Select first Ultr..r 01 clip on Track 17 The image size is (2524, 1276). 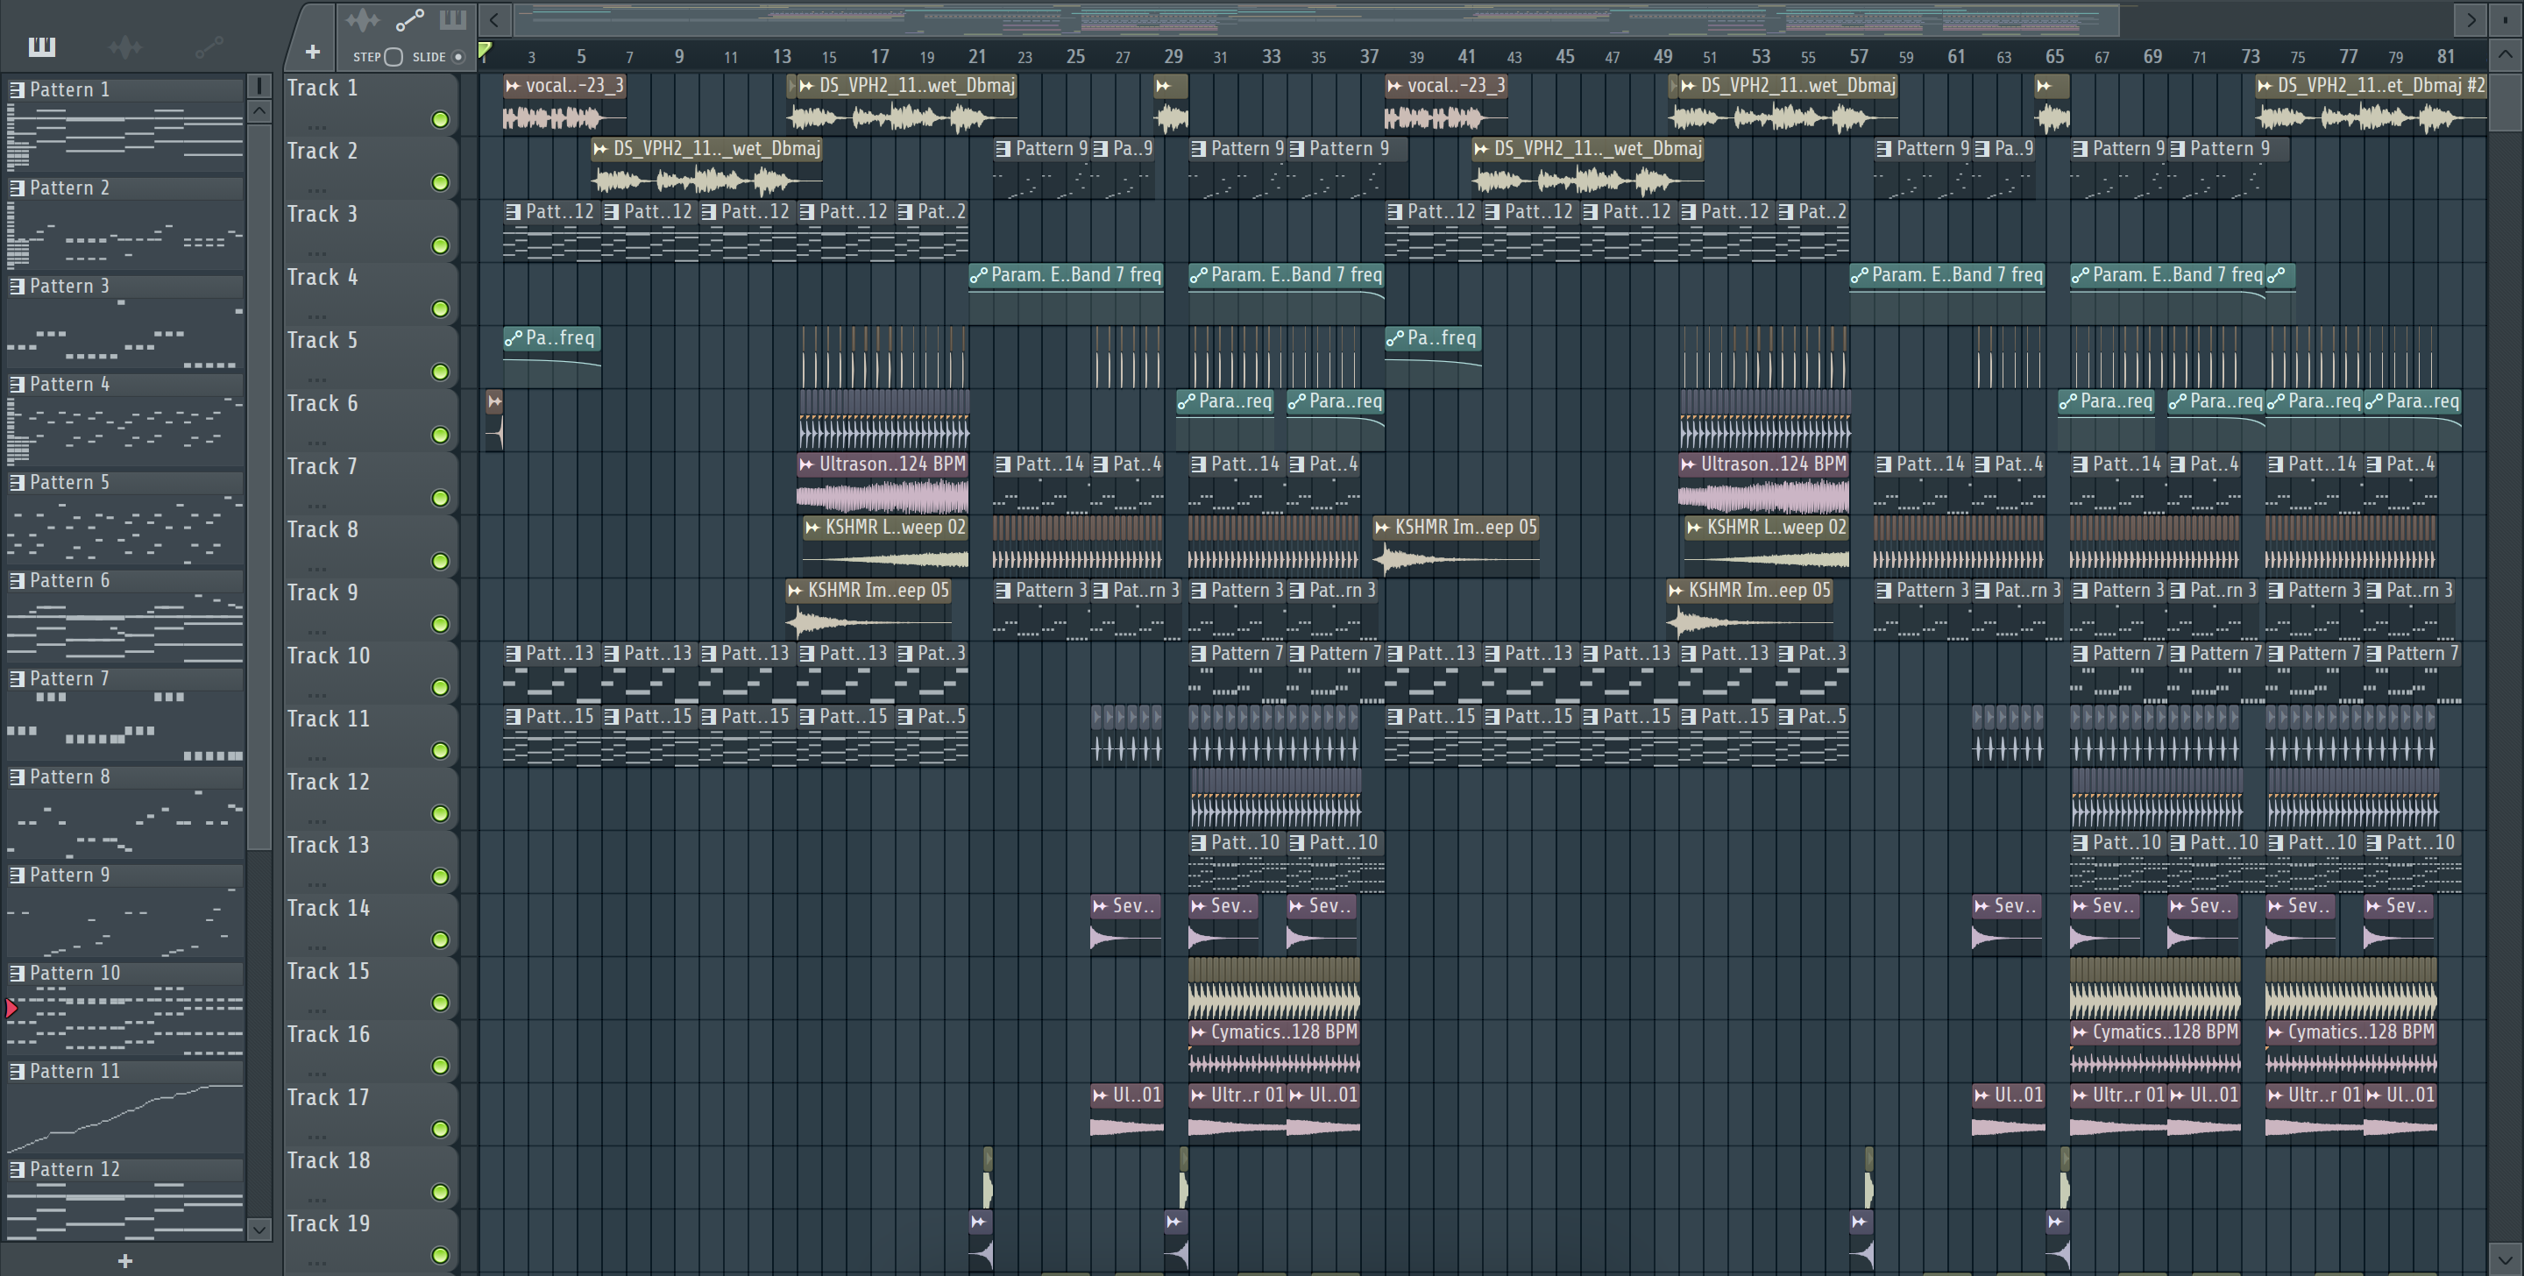(x=1237, y=1114)
